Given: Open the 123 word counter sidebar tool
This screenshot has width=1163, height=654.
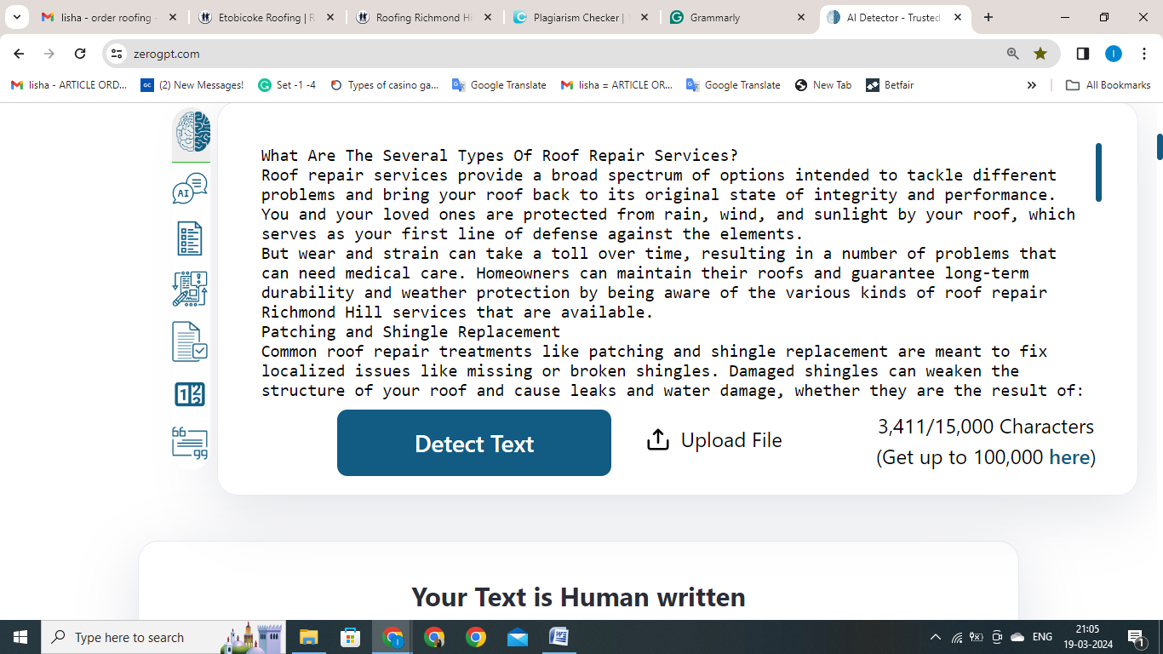Looking at the screenshot, I should pos(190,394).
